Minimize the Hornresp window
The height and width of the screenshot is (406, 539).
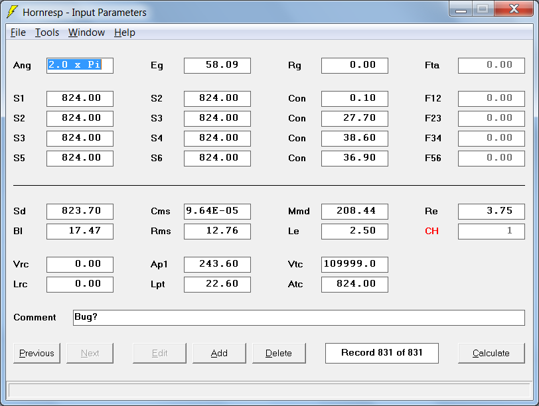coord(461,9)
